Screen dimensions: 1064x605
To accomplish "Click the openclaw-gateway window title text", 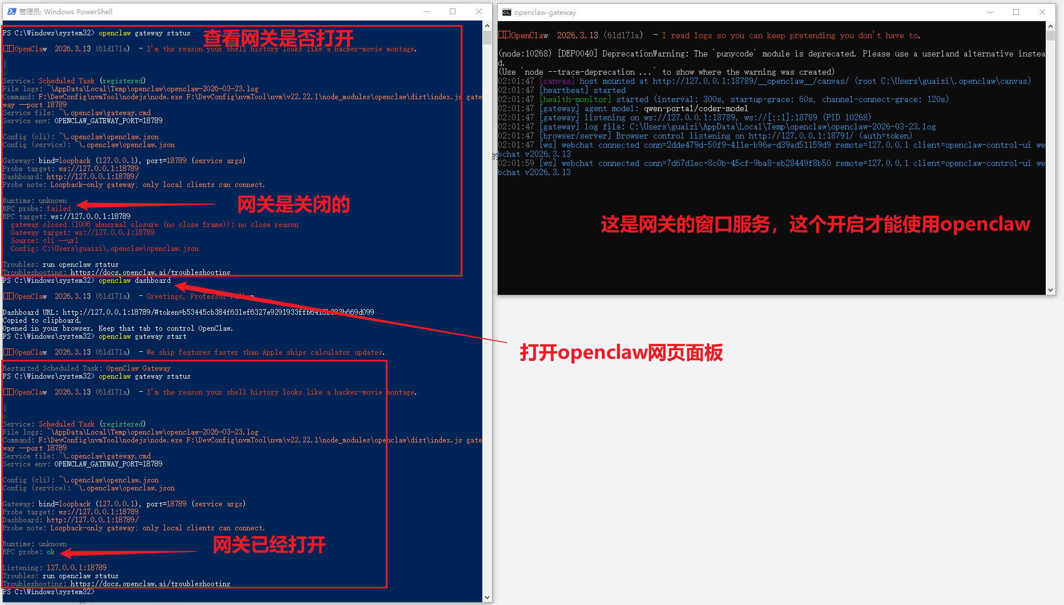I will 545,13.
